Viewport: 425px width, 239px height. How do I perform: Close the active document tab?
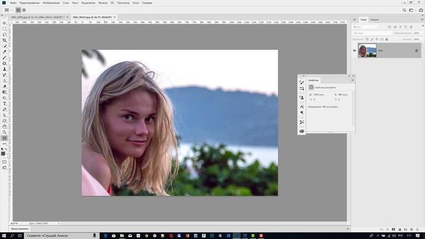[x=115, y=17]
